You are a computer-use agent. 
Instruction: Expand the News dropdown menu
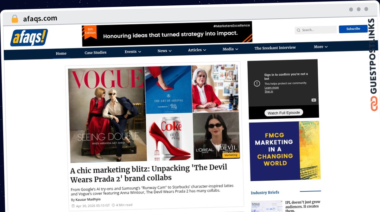pos(164,51)
